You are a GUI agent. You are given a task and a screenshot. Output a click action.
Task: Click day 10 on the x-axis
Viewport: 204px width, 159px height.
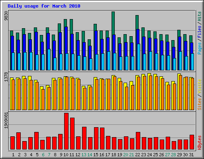point(66,155)
